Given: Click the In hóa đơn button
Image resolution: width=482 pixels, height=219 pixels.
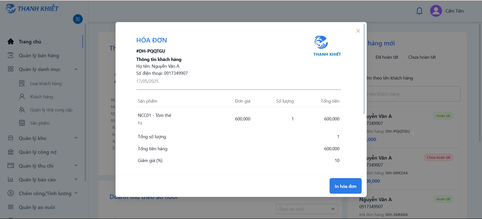Looking at the screenshot, I should [345, 186].
